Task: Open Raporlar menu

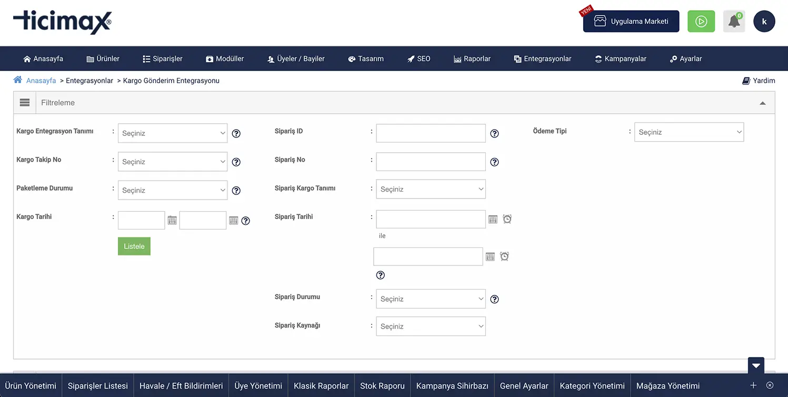Action: [472, 58]
